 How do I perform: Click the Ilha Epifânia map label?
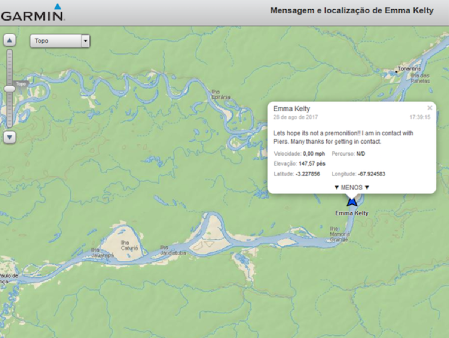pos(221,95)
